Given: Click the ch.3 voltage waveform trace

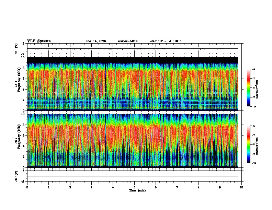Looking at the screenshot, I should [133, 176].
